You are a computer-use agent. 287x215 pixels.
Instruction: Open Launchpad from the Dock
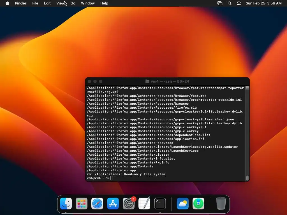point(82,204)
